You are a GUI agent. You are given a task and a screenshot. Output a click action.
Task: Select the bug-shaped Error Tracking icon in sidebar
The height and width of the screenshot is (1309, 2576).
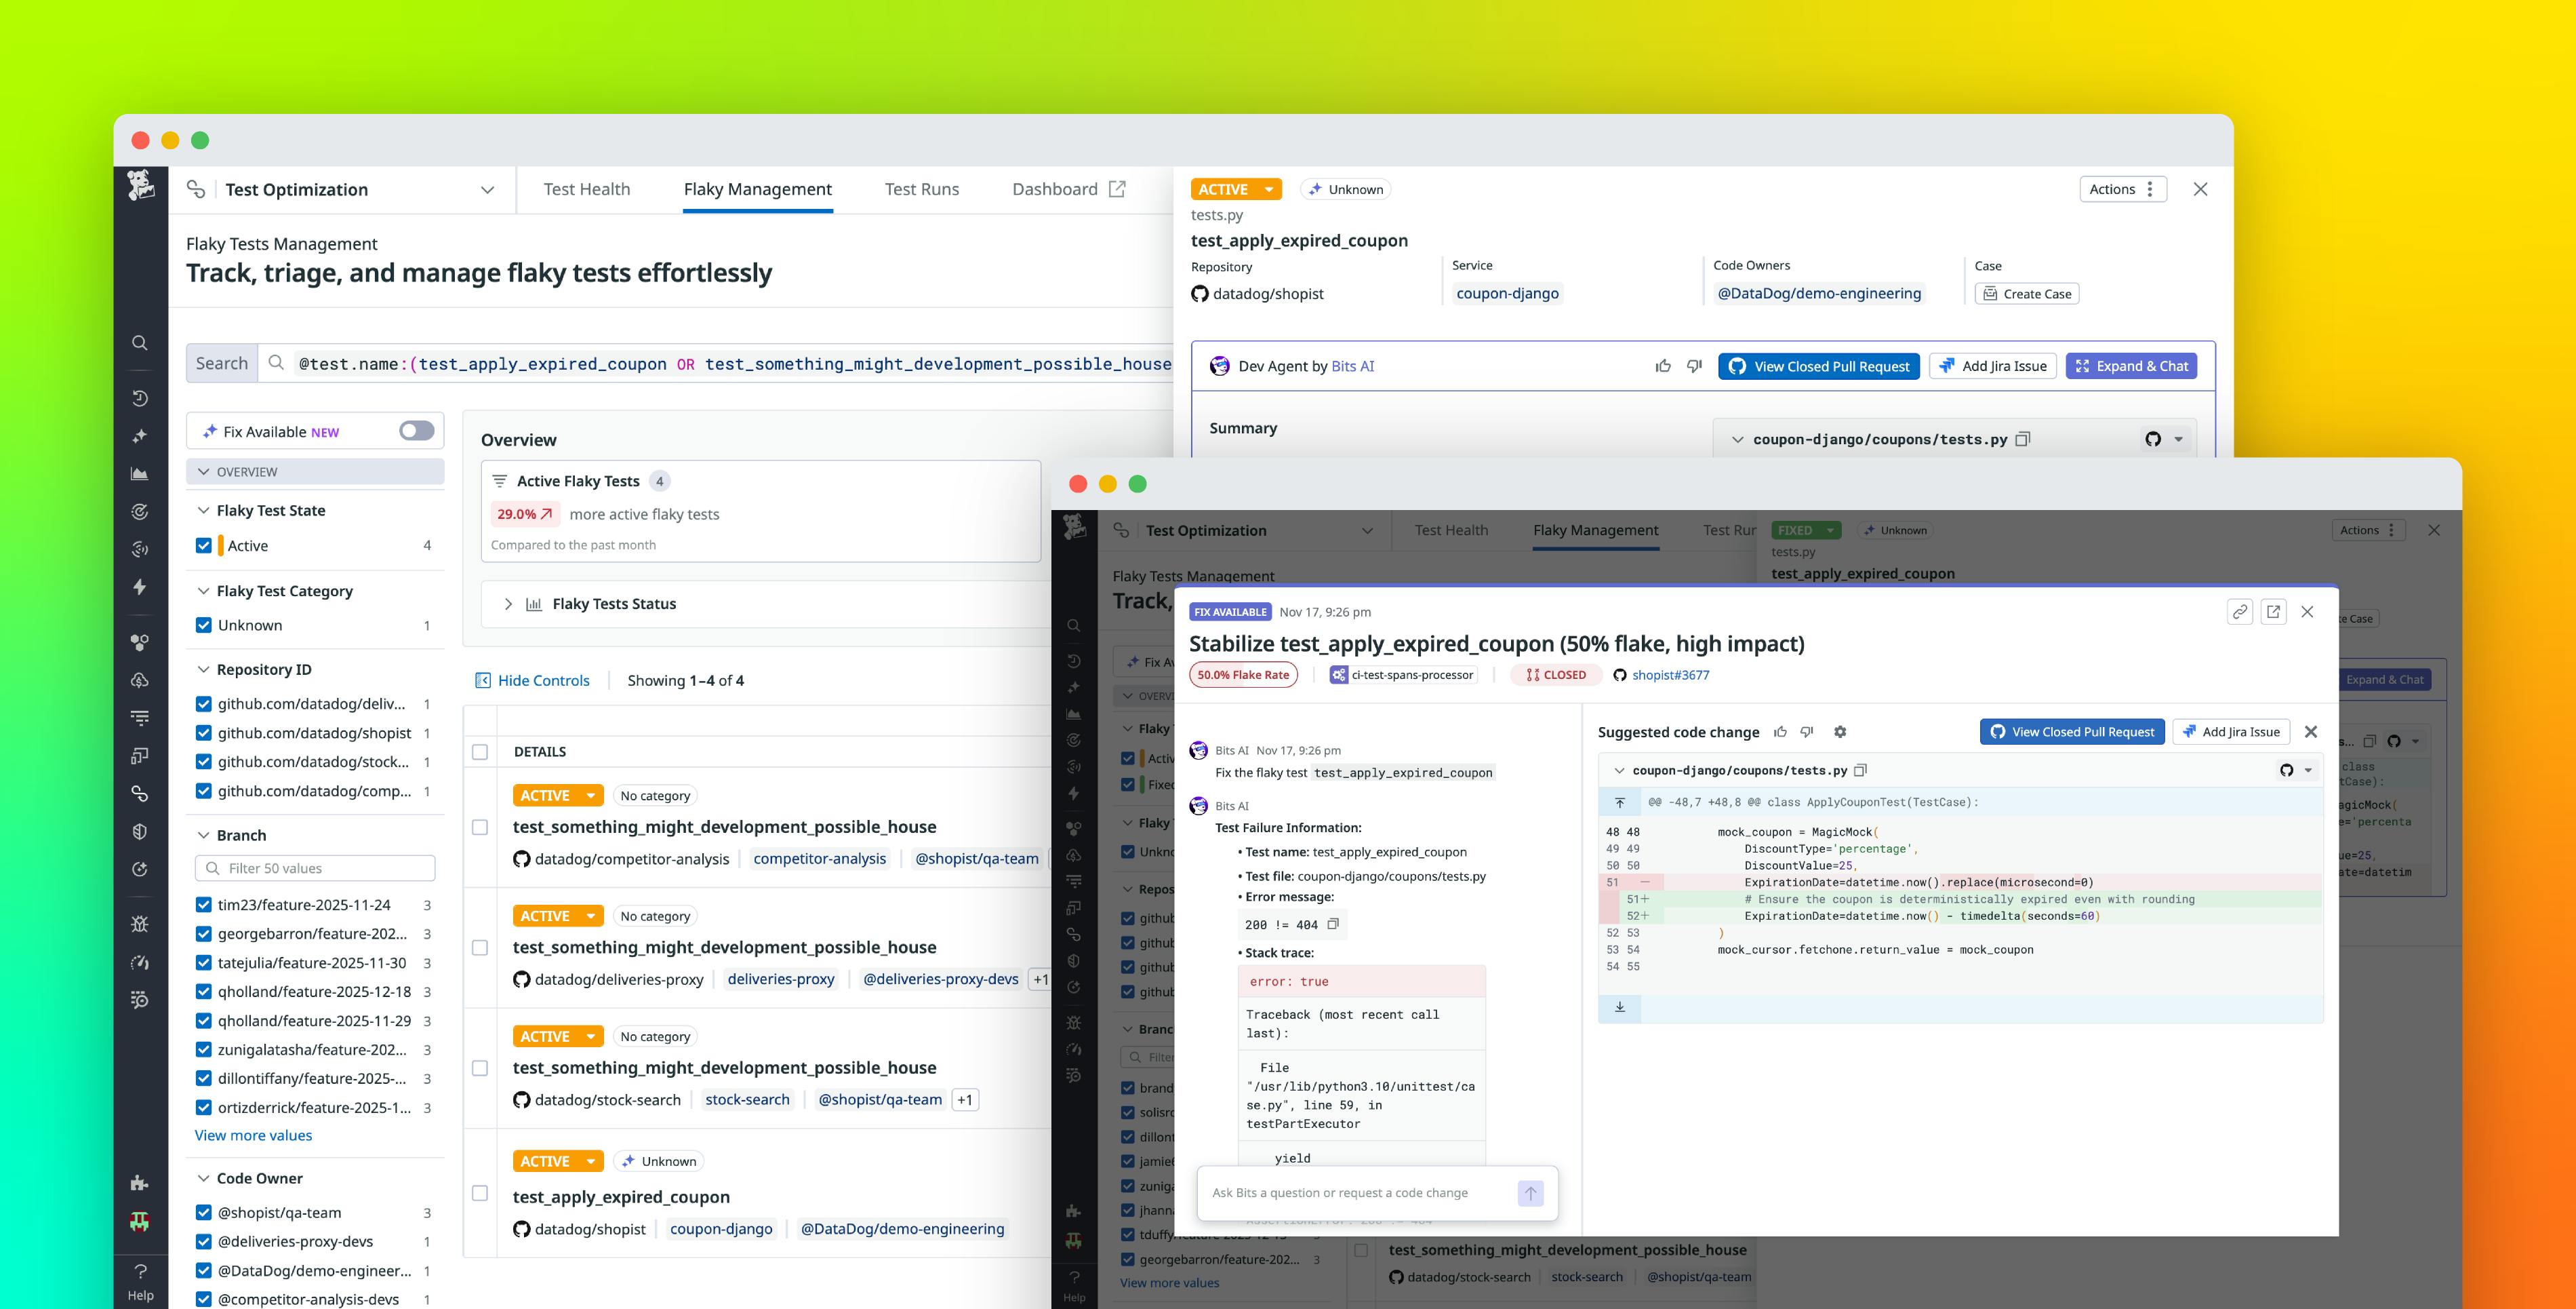pos(140,924)
